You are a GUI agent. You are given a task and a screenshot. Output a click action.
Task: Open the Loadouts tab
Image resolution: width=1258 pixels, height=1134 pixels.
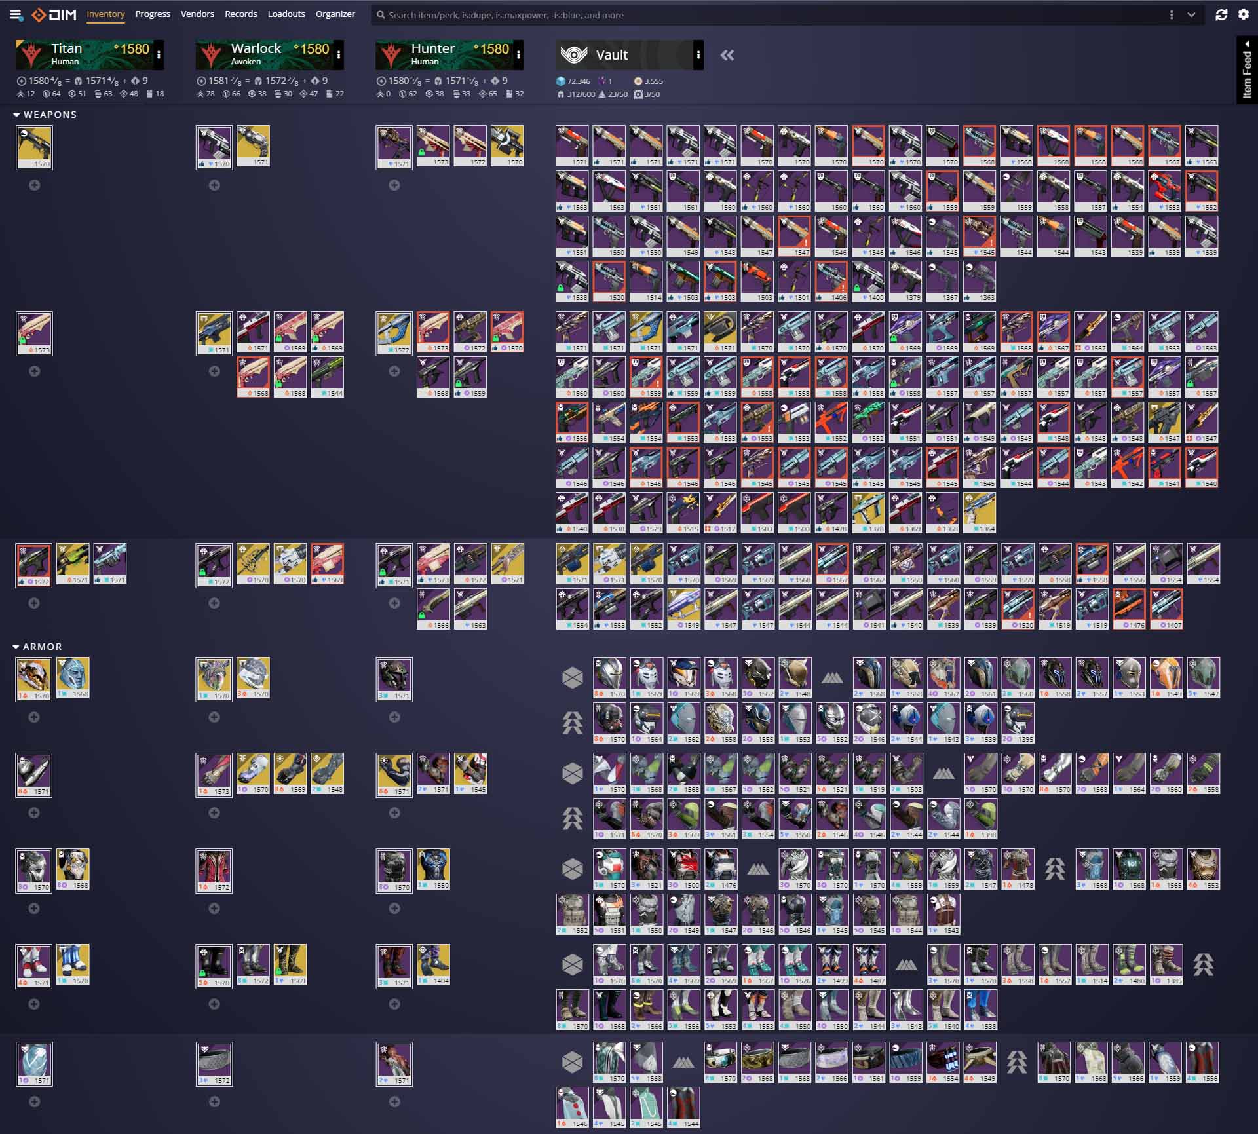(x=286, y=14)
